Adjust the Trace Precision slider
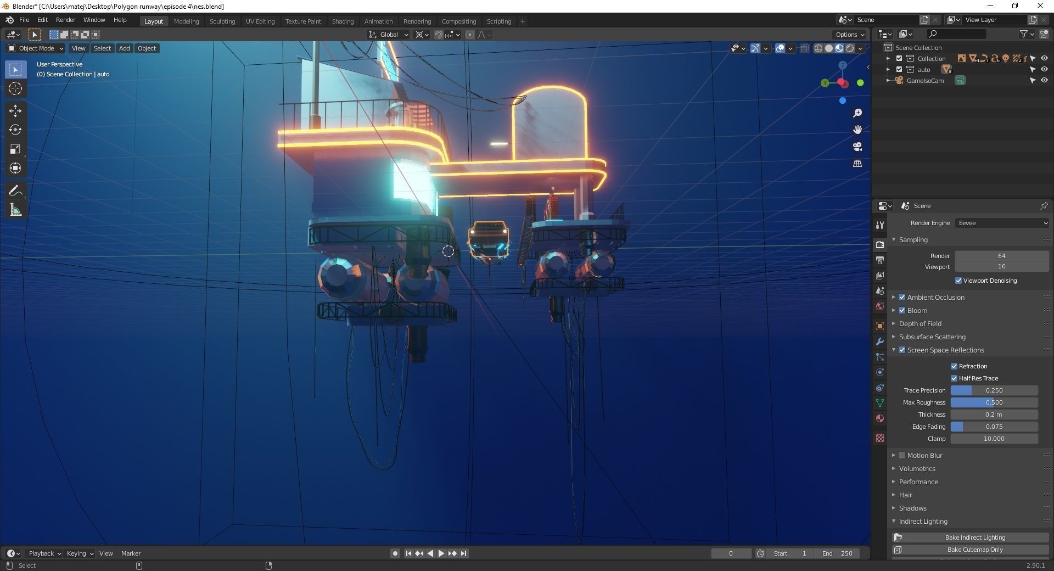Viewport: 1054px width, 571px height. click(x=994, y=390)
